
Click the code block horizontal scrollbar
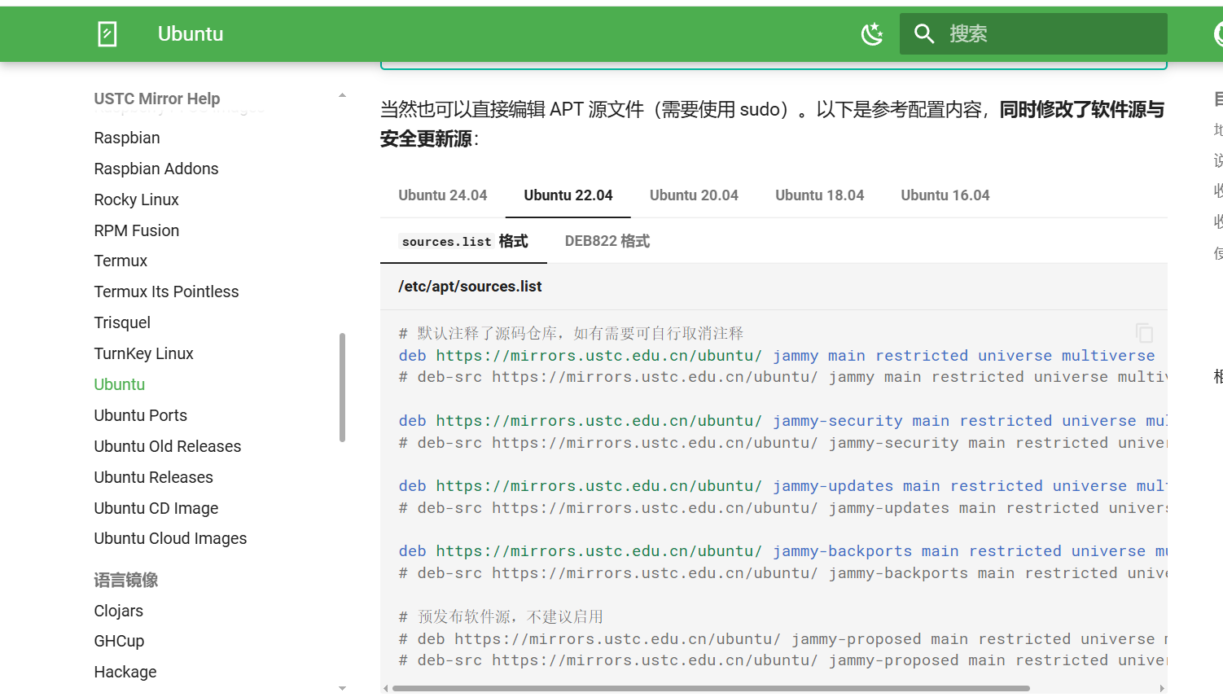coord(710,689)
